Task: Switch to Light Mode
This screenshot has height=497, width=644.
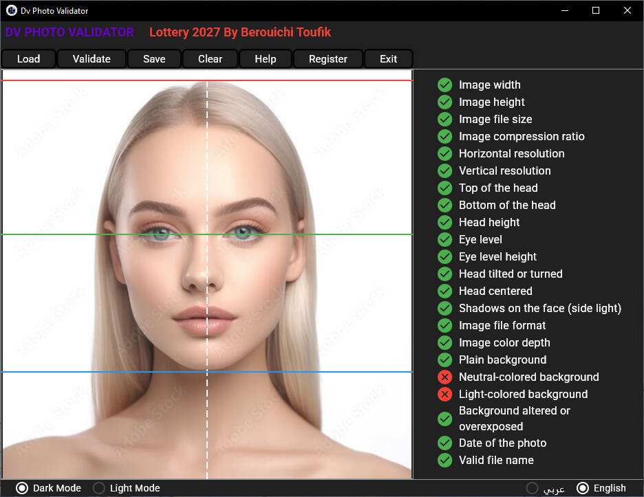Action: (x=99, y=488)
